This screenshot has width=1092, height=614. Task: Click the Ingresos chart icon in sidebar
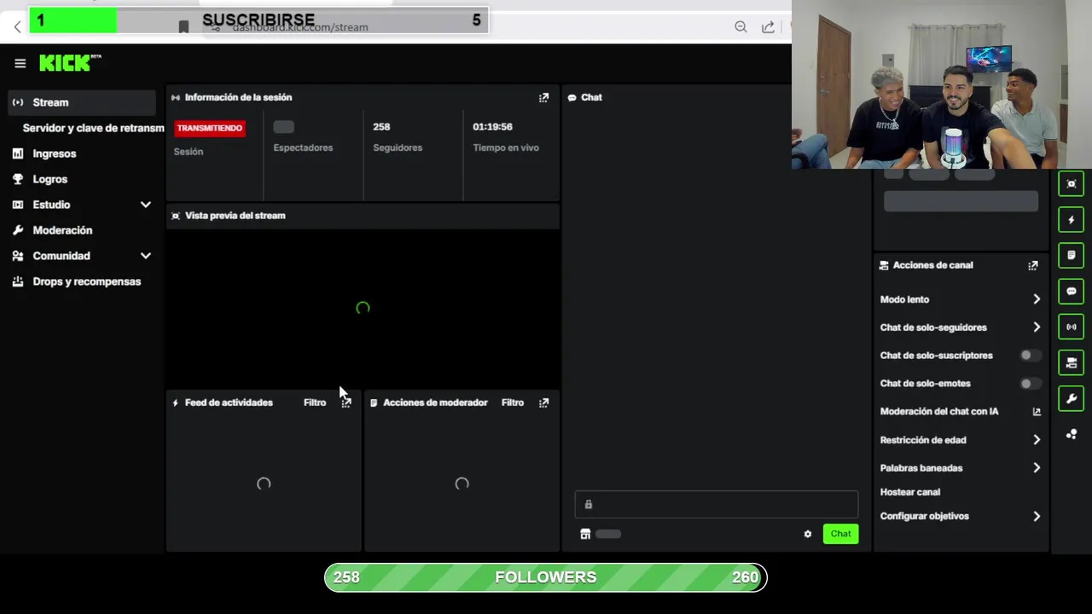point(18,153)
